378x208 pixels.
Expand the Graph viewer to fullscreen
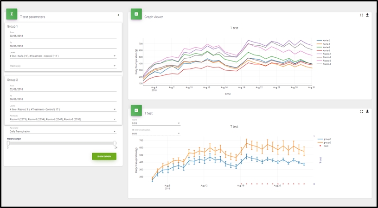[x=362, y=15]
